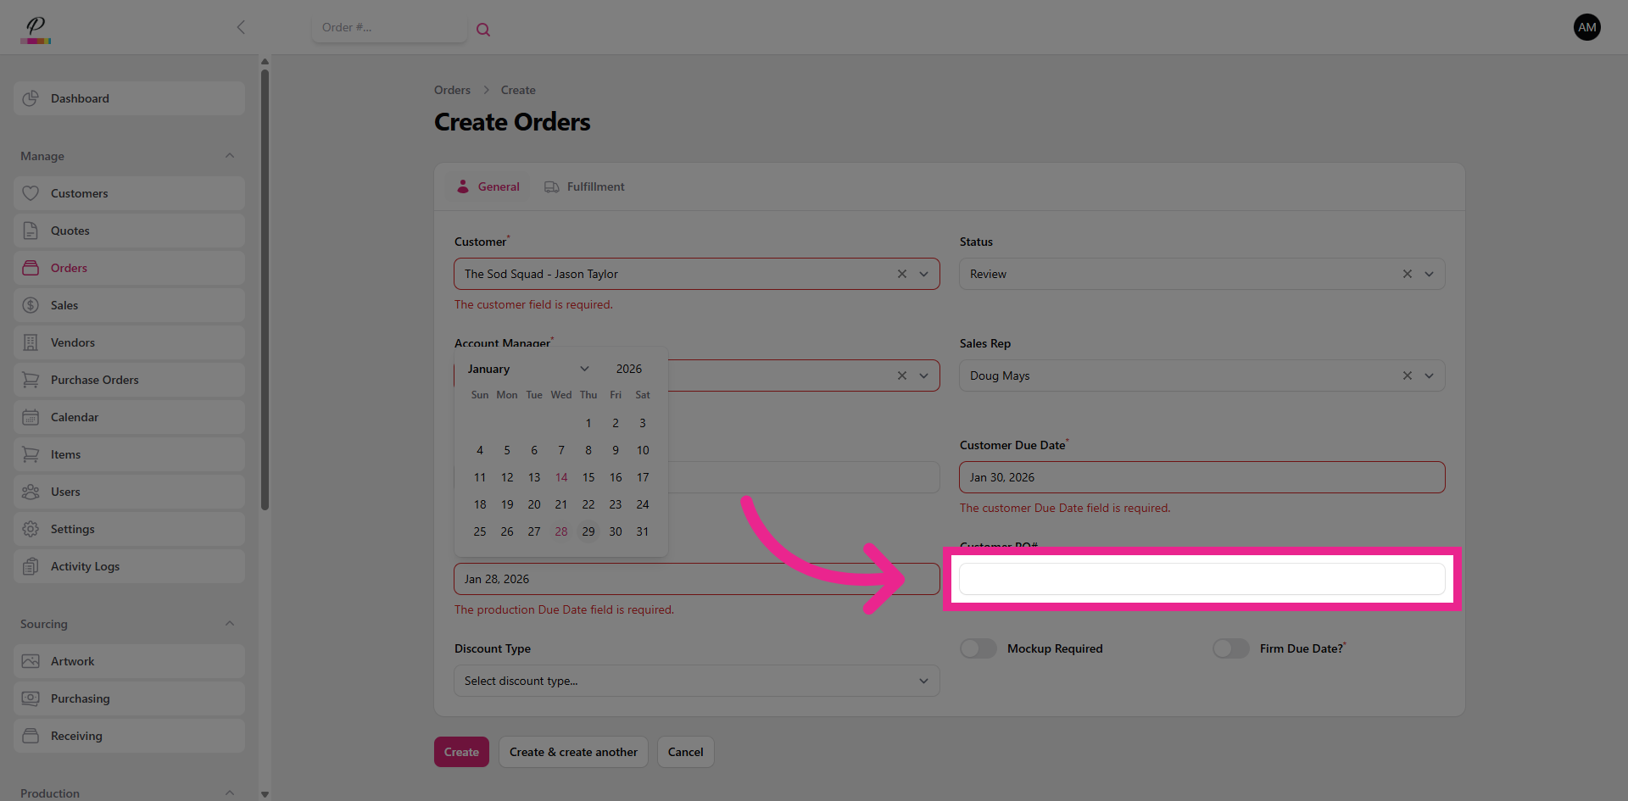This screenshot has width=1628, height=801.
Task: Open the January month selector
Action: [x=527, y=369]
